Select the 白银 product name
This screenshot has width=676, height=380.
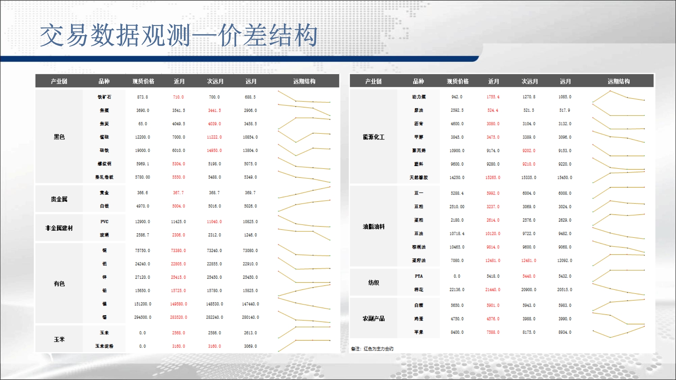click(104, 206)
